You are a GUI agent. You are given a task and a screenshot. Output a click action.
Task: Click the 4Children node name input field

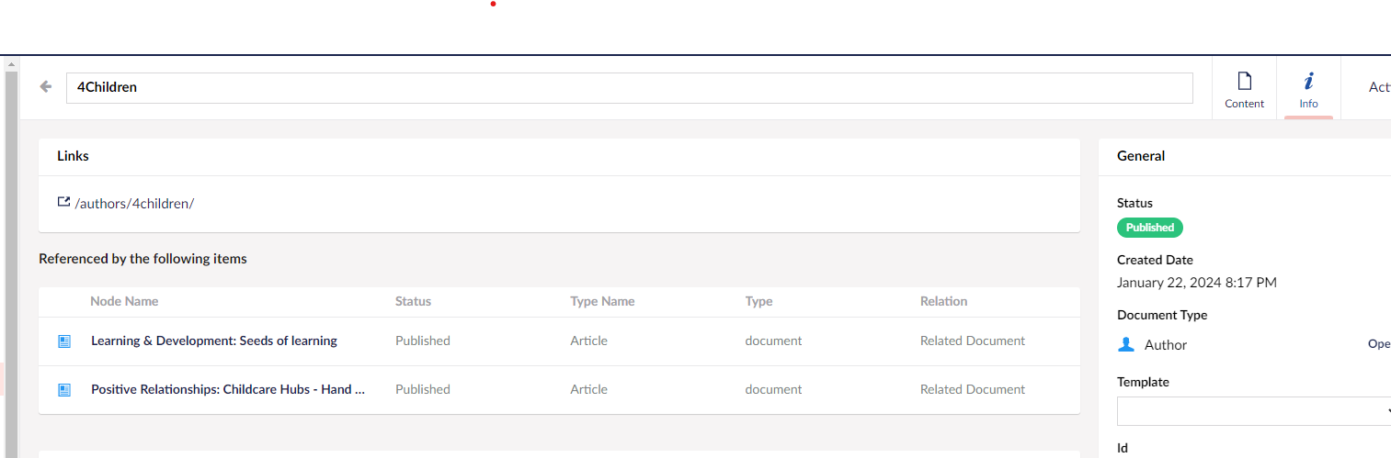click(629, 87)
